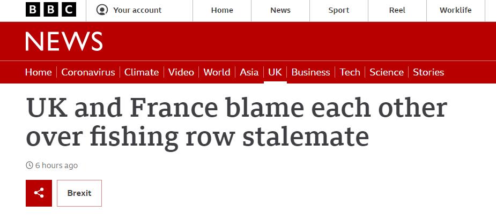Click the fishing row stalemate headline
The image size is (496, 220).
click(236, 122)
